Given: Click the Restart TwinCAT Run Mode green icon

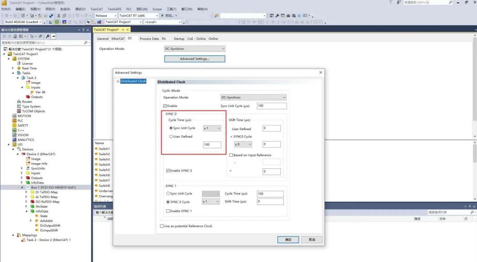Looking at the screenshot, I should click(57, 22).
